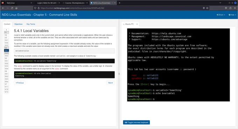Go to the Previous lesson page
The image size is (238, 129).
coord(20,83)
